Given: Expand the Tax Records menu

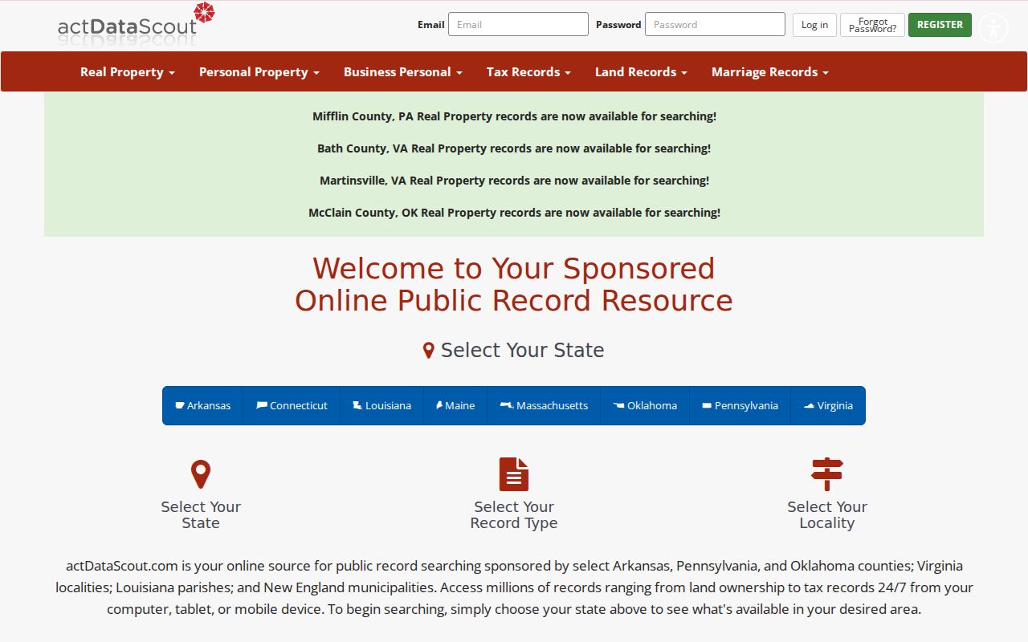Looking at the screenshot, I should [x=528, y=71].
